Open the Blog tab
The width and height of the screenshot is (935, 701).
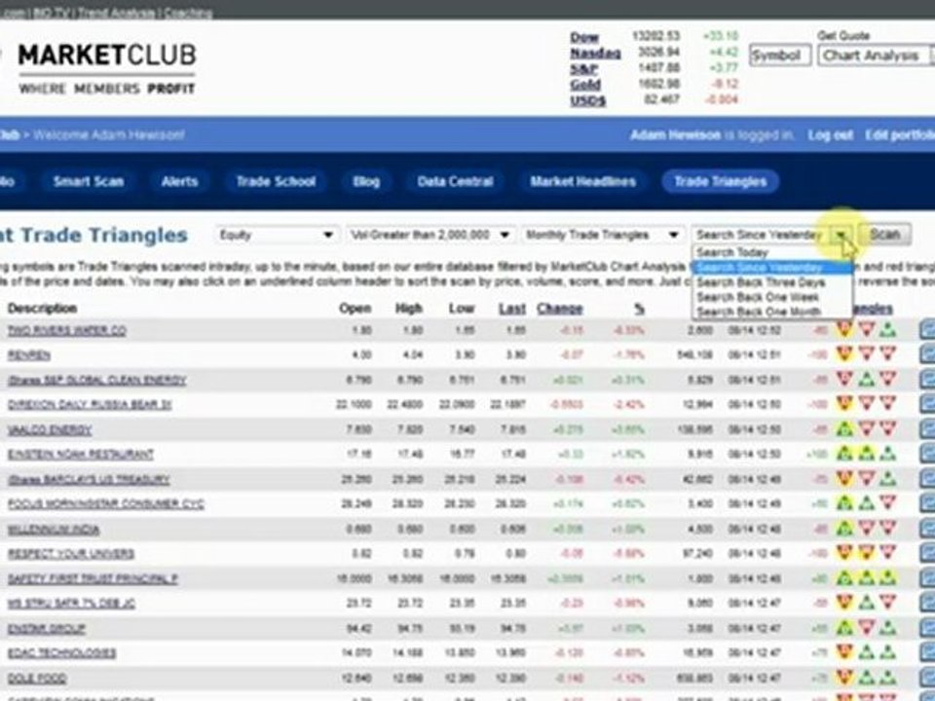coord(366,181)
